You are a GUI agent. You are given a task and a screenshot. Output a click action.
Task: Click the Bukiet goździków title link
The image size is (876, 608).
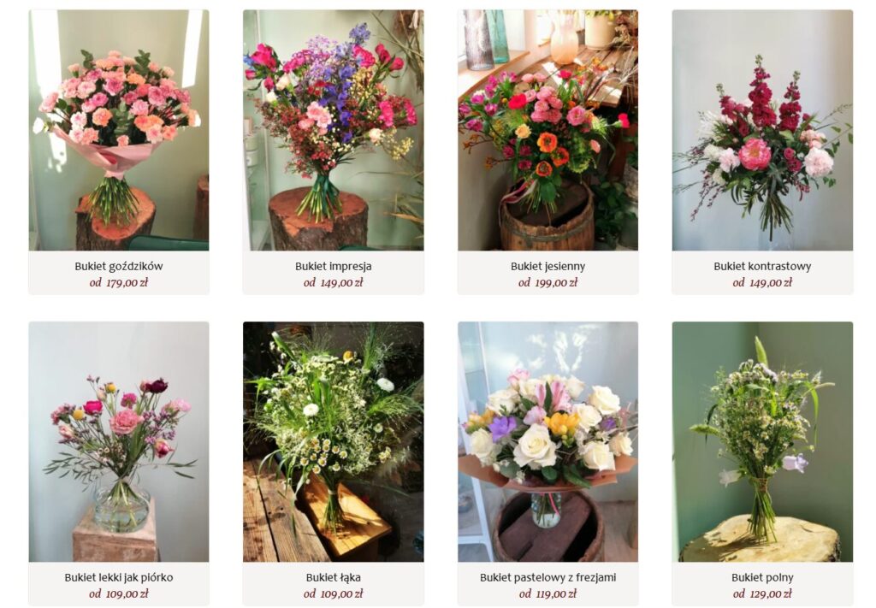pyautogui.click(x=119, y=266)
